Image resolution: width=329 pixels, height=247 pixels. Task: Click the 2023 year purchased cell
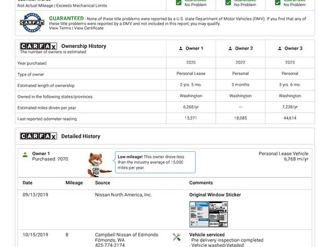coord(290,62)
